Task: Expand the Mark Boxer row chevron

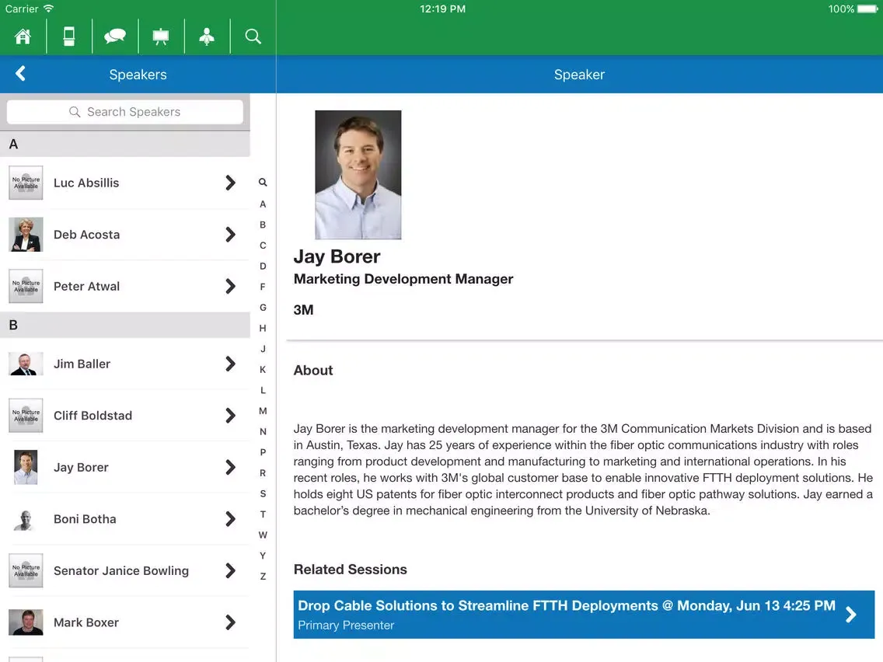Action: click(x=230, y=622)
